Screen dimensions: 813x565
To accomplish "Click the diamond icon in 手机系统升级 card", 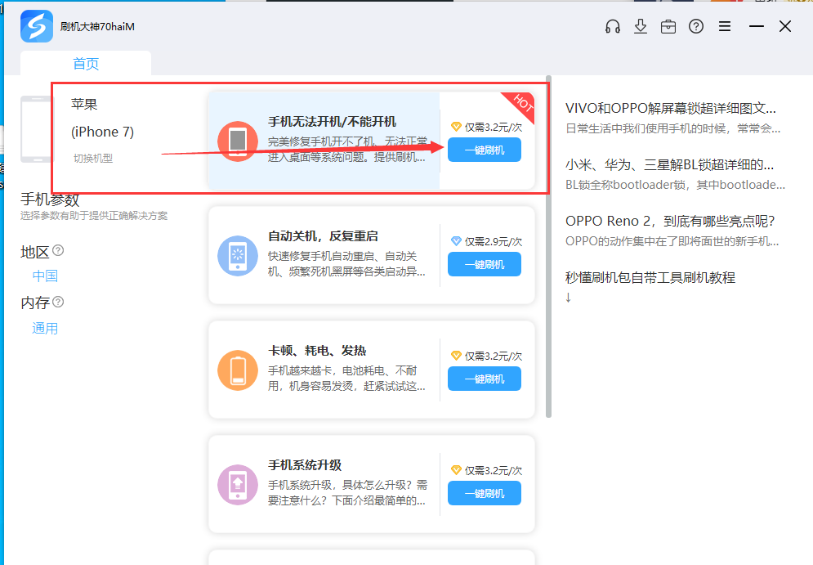I will [x=456, y=470].
